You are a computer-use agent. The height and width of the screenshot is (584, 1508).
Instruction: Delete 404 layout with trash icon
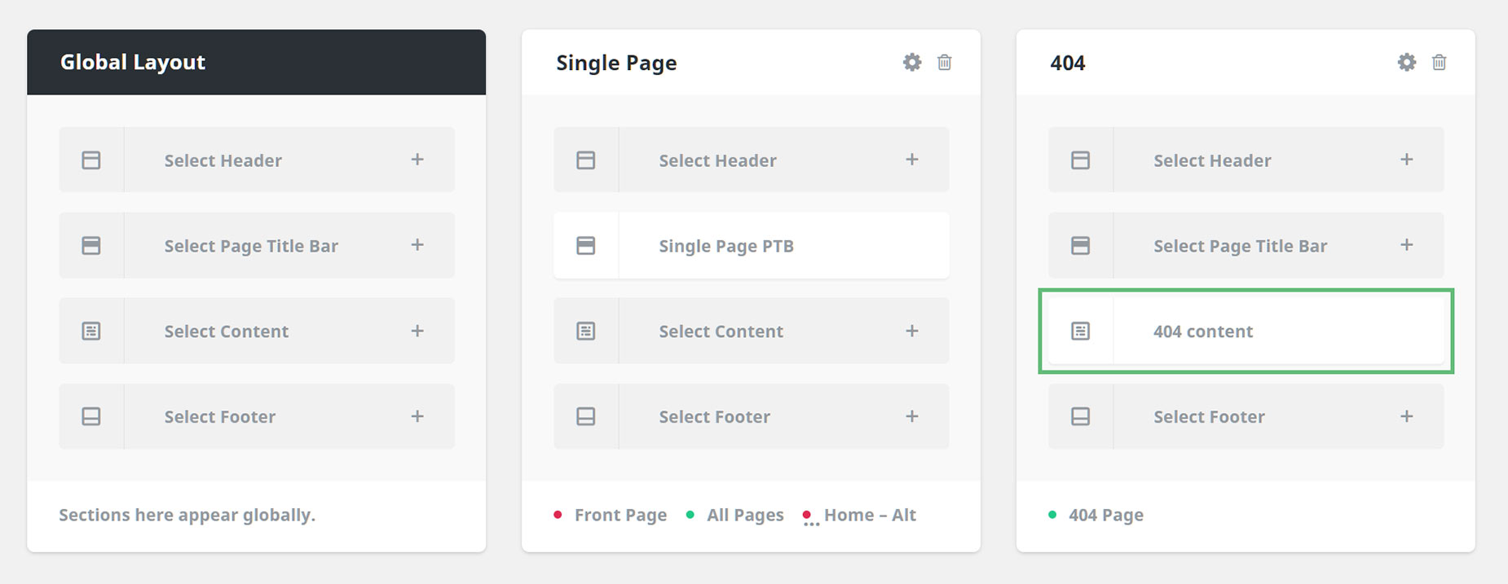(1439, 62)
